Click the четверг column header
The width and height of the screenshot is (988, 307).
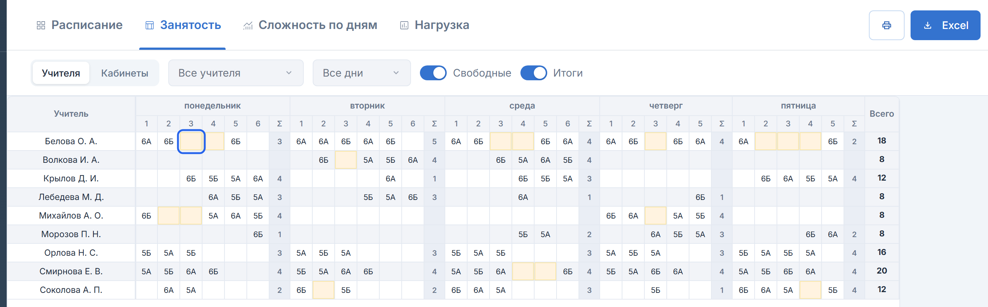[x=666, y=106]
